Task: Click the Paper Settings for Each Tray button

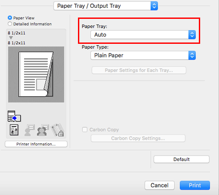Action: (x=139, y=70)
